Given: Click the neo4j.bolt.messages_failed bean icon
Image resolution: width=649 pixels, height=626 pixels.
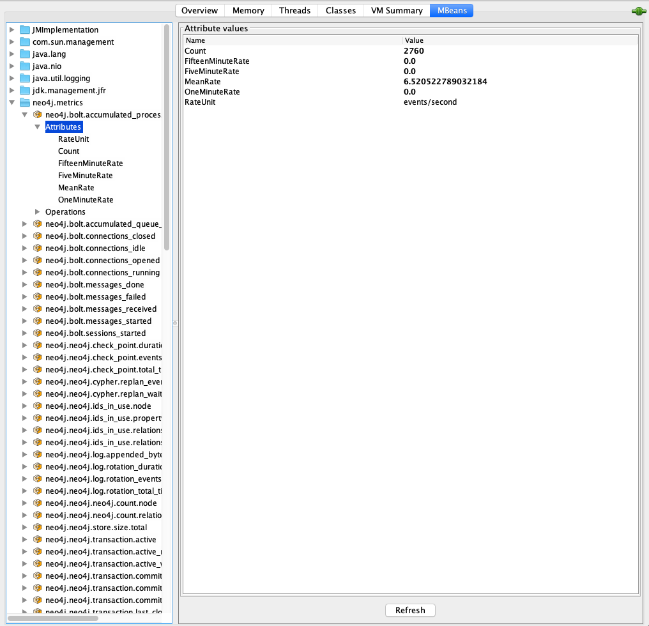Looking at the screenshot, I should tap(37, 297).
